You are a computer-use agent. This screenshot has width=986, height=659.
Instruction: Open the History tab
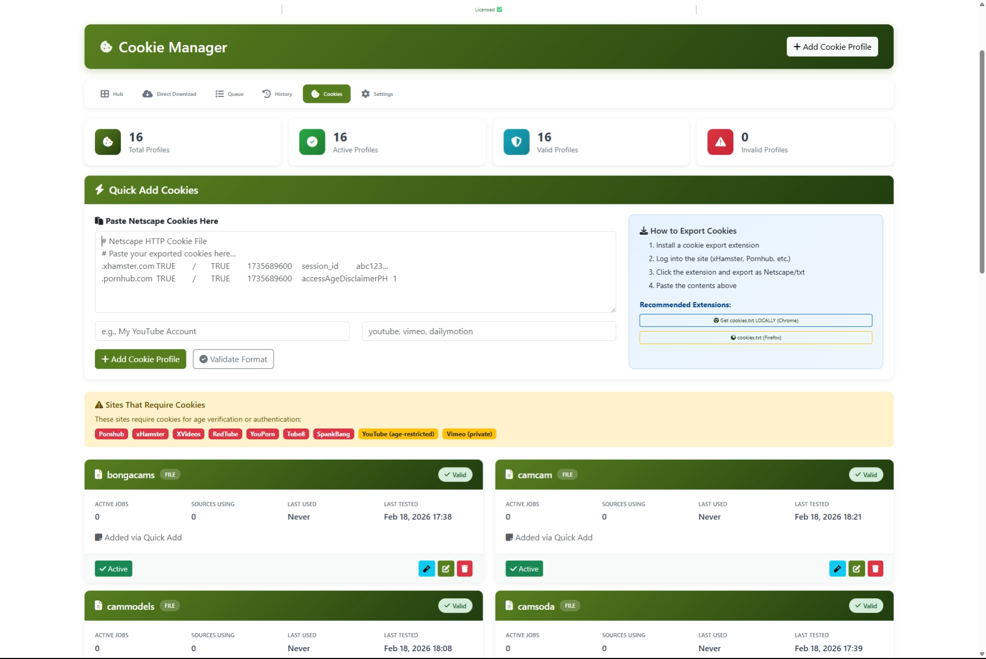(278, 94)
